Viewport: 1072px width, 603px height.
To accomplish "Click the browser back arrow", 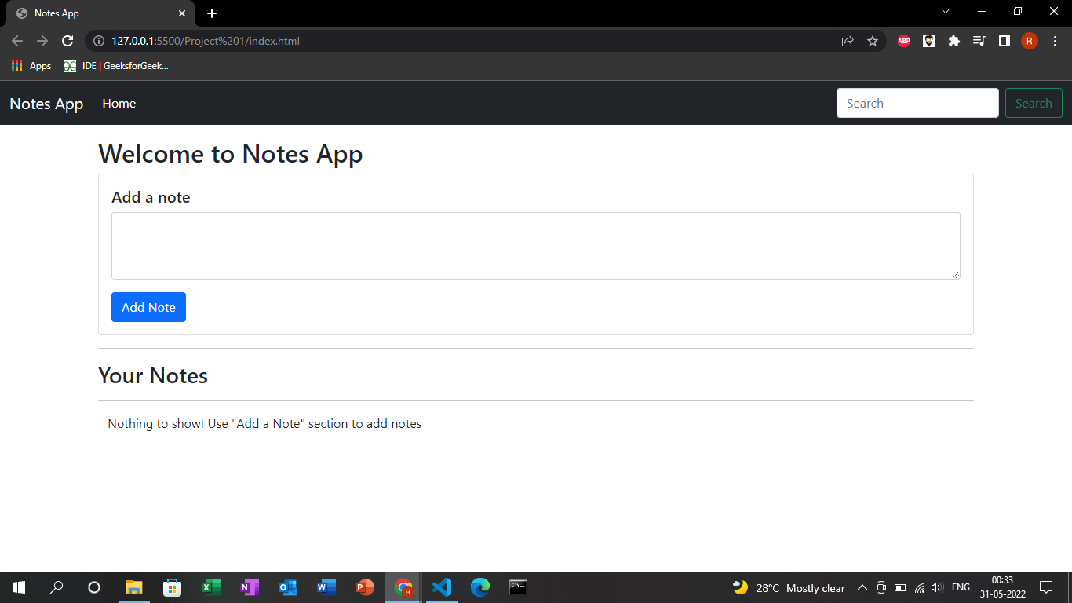I will tap(17, 41).
